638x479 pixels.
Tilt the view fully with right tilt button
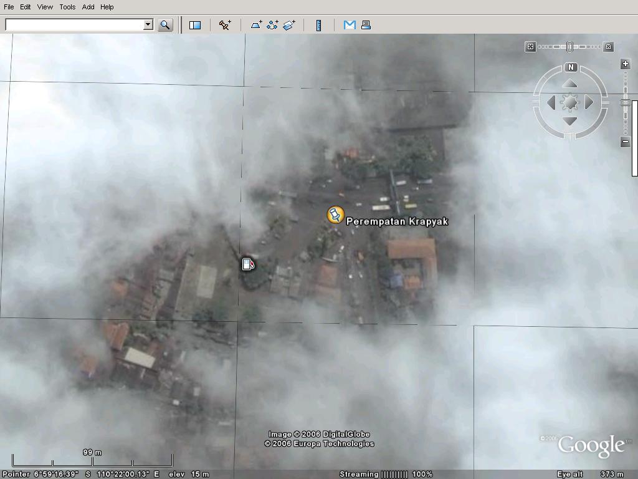pos(608,46)
